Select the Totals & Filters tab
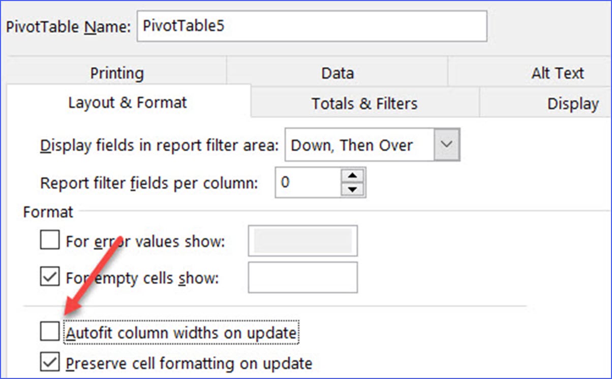This screenshot has height=379, width=612. pyautogui.click(x=364, y=103)
